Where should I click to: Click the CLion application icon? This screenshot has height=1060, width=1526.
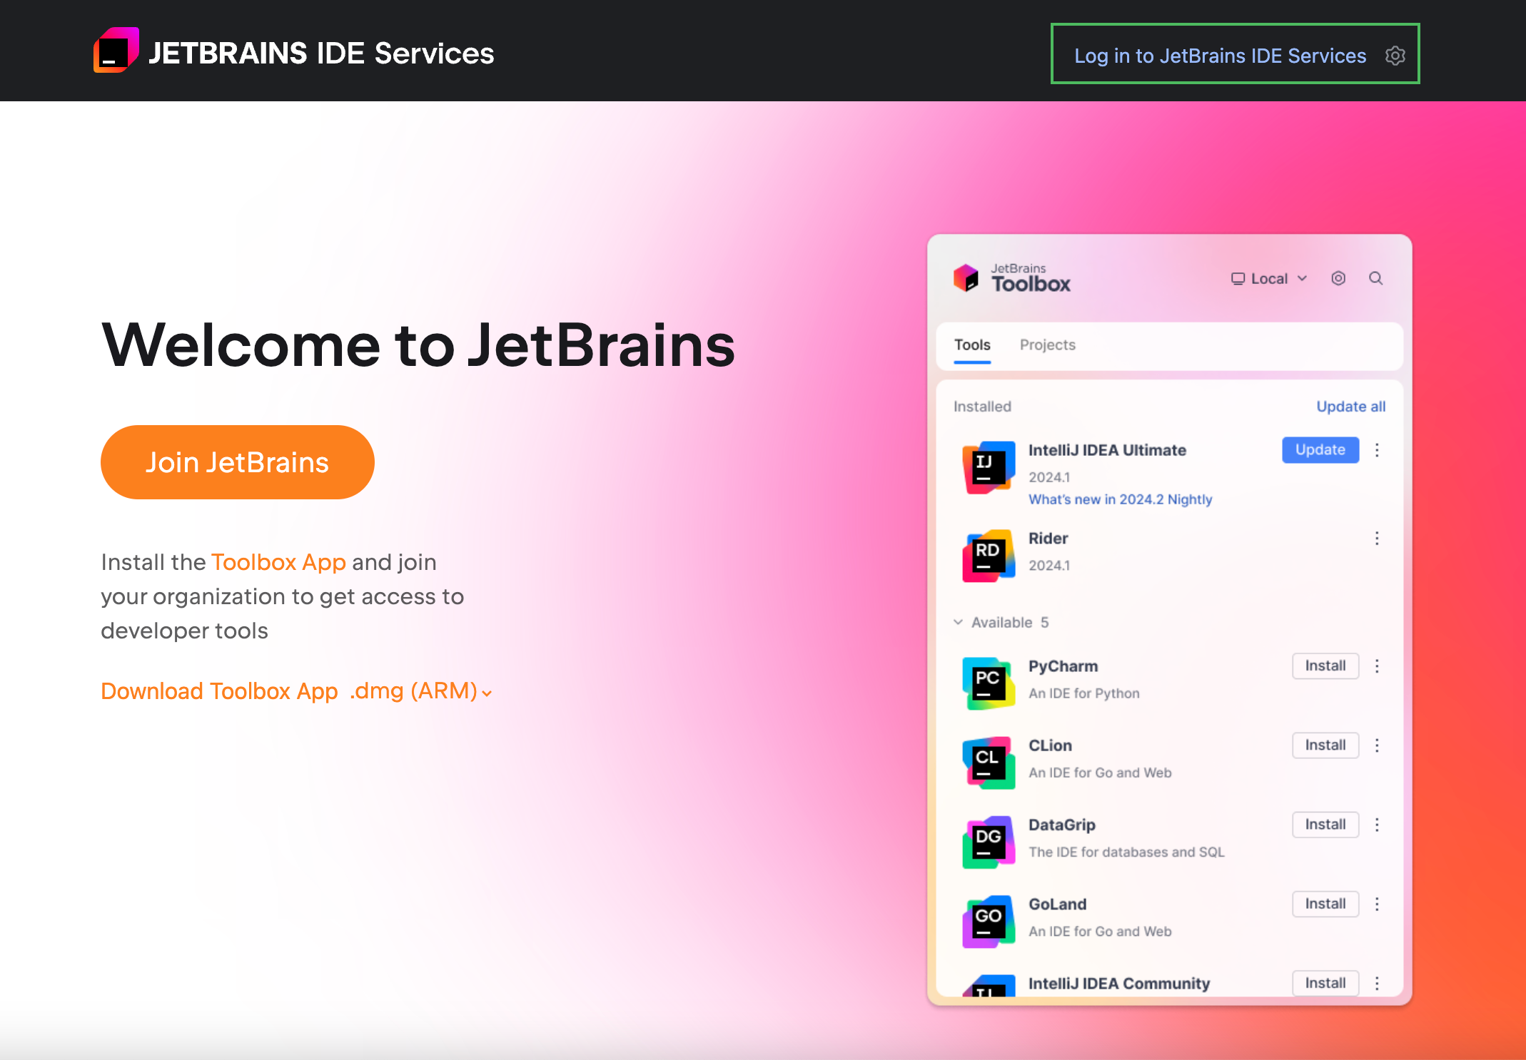[988, 762]
